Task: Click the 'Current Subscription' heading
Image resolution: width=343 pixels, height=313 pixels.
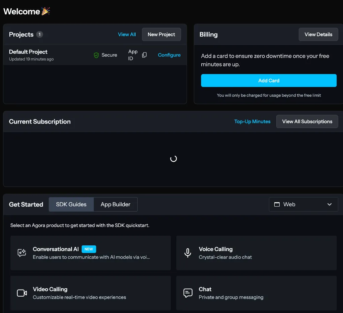Action: (x=40, y=122)
